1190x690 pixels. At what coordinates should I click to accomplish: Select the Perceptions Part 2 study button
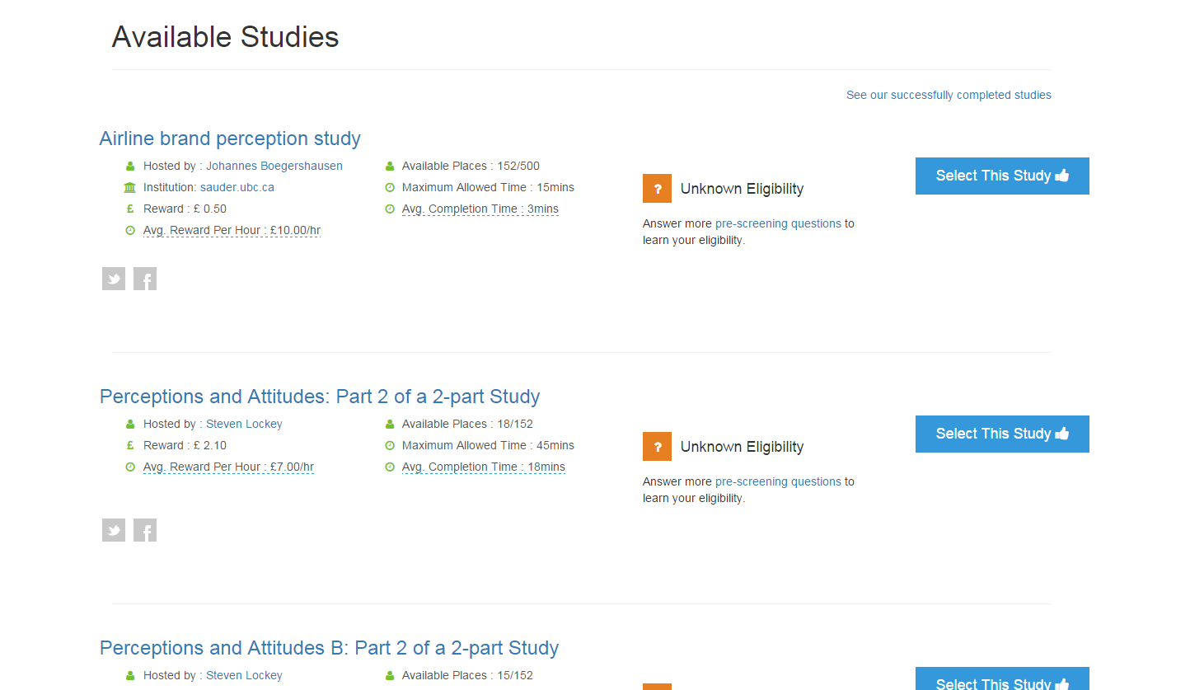coord(1001,434)
